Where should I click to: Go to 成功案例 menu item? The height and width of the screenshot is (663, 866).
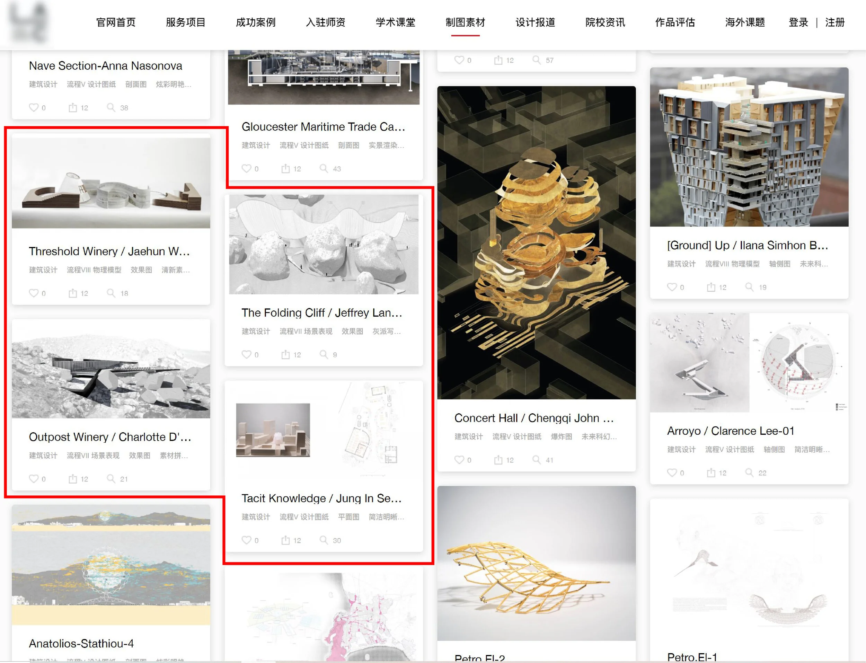click(256, 23)
